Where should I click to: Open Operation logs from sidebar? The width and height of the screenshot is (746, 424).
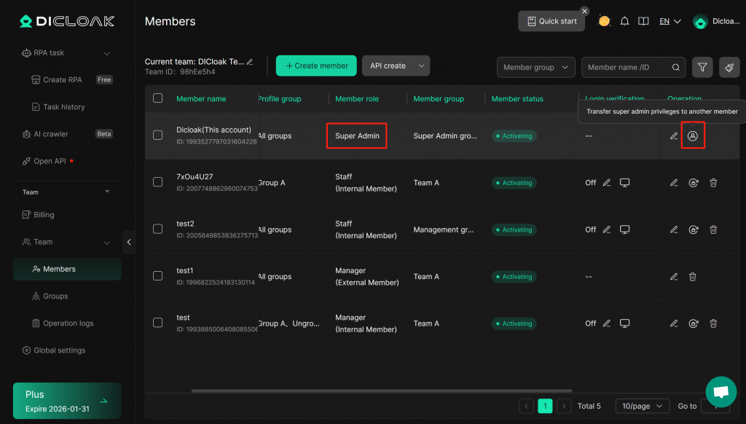point(68,323)
